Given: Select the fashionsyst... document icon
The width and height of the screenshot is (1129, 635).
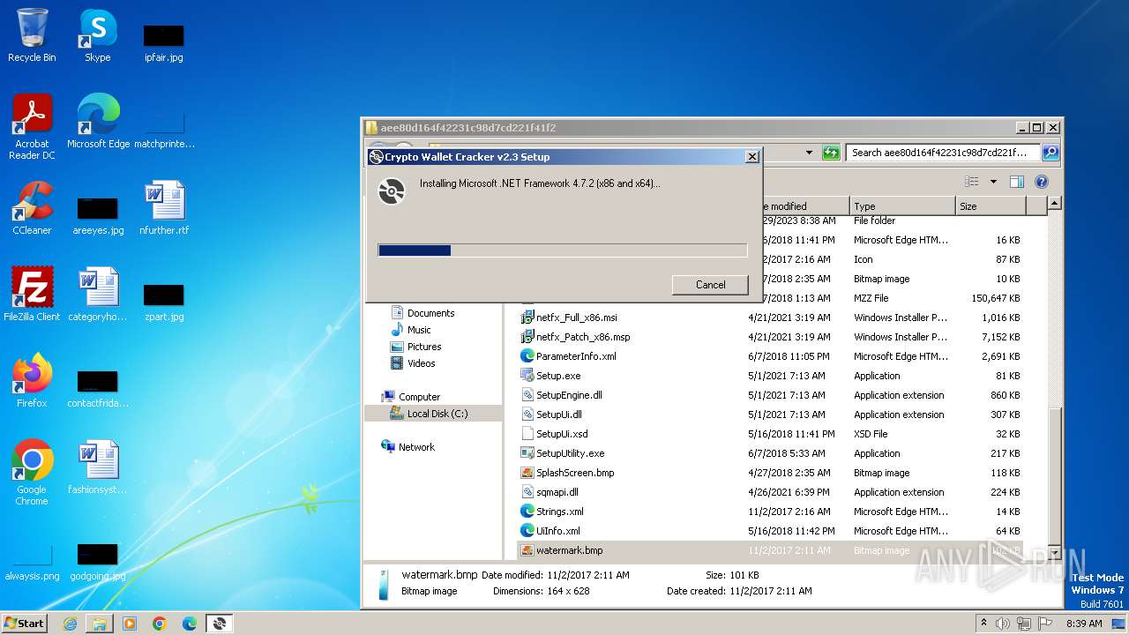Looking at the screenshot, I should click(98, 467).
